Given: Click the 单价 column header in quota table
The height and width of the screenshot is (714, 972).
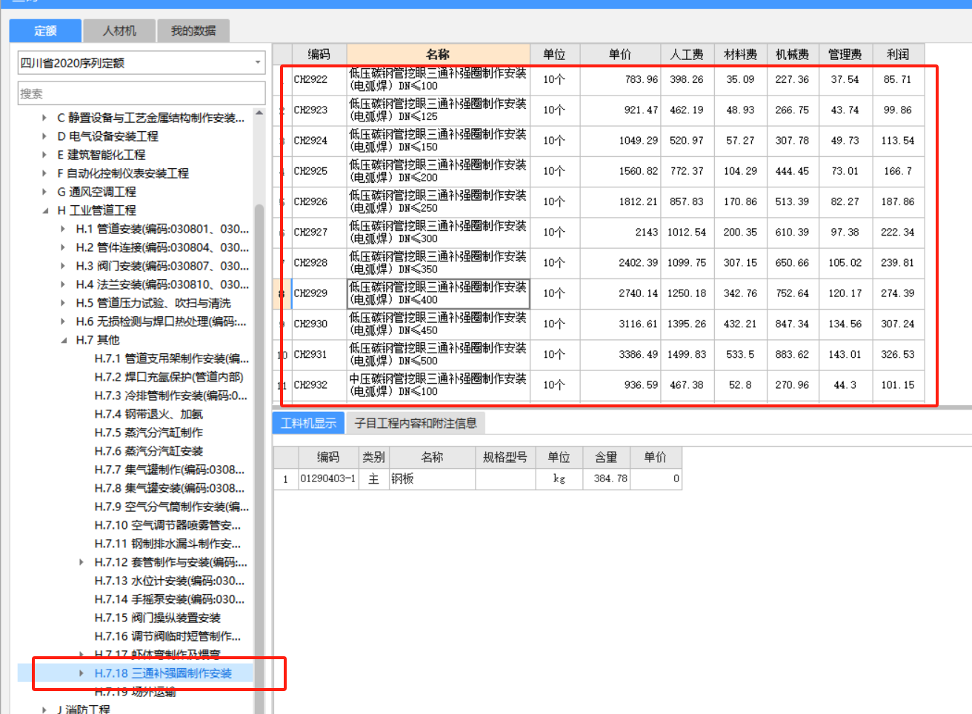Looking at the screenshot, I should [620, 54].
